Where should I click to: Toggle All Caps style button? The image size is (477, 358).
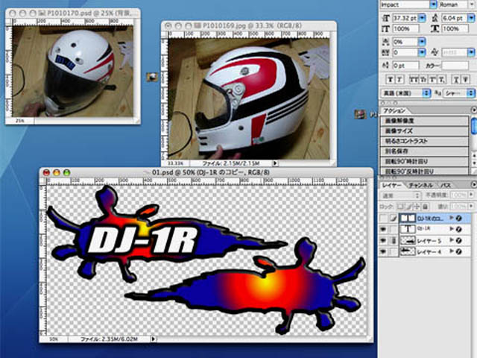tap(413, 80)
